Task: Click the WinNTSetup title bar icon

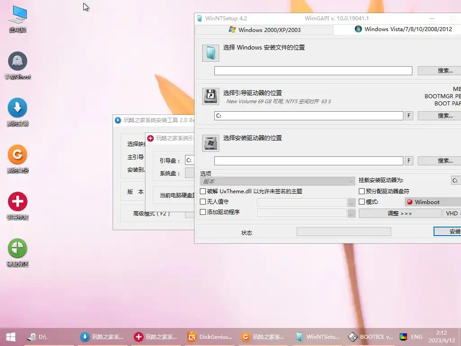Action: [199, 18]
